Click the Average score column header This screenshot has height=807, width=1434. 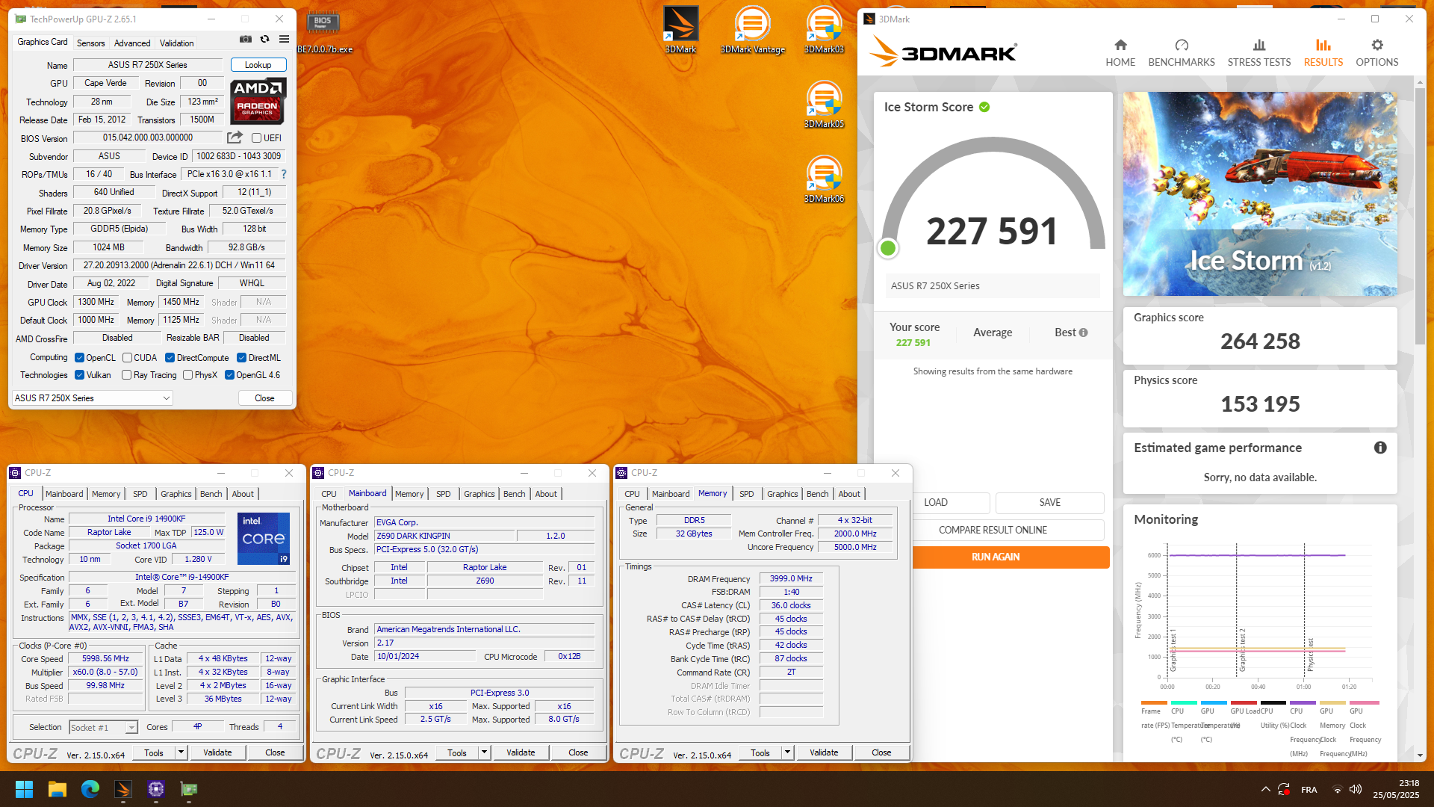[x=993, y=333]
